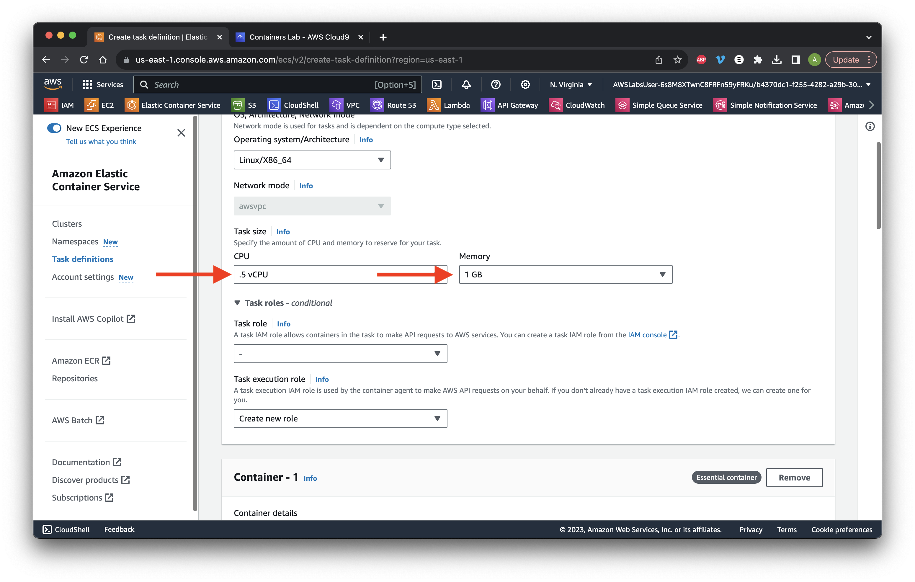Screen dimensions: 915x582
Task: Click Feedback in the footer
Action: [x=119, y=529]
